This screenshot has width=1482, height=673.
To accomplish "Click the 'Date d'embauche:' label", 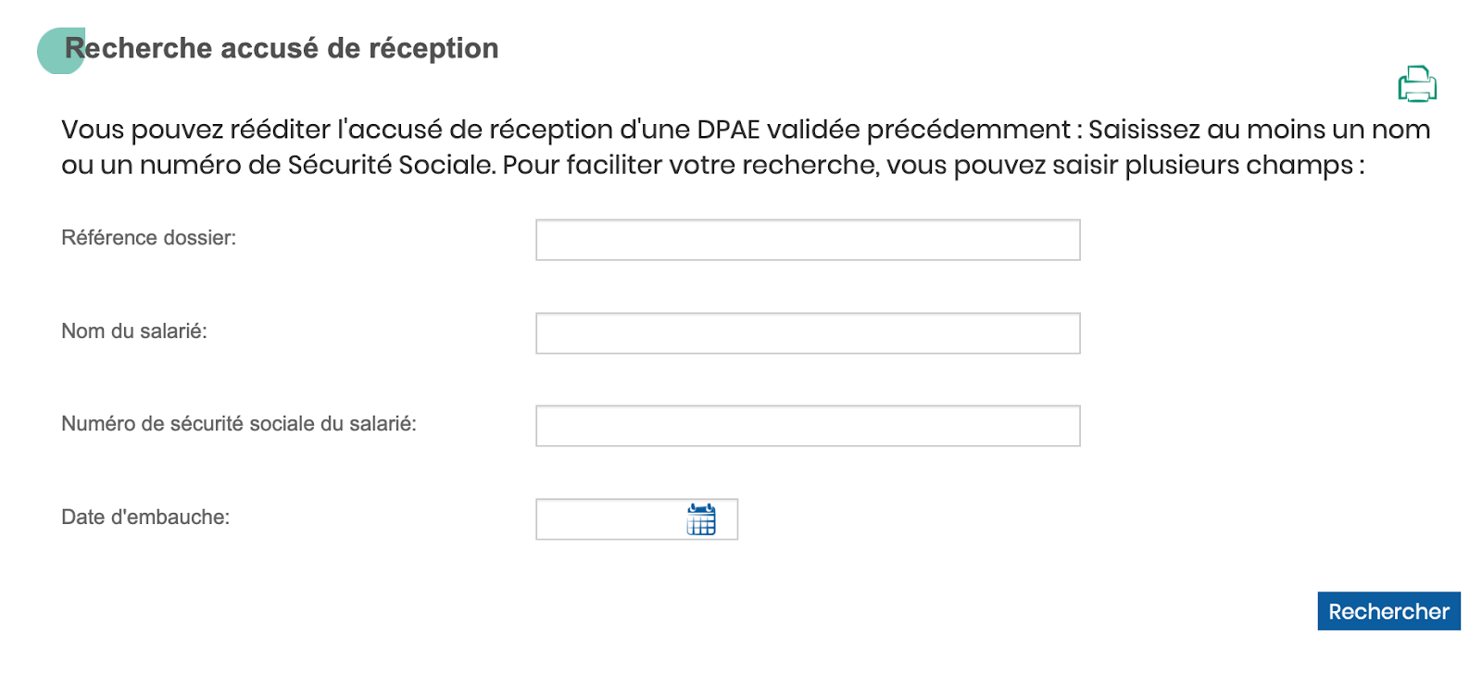I will (x=145, y=517).
